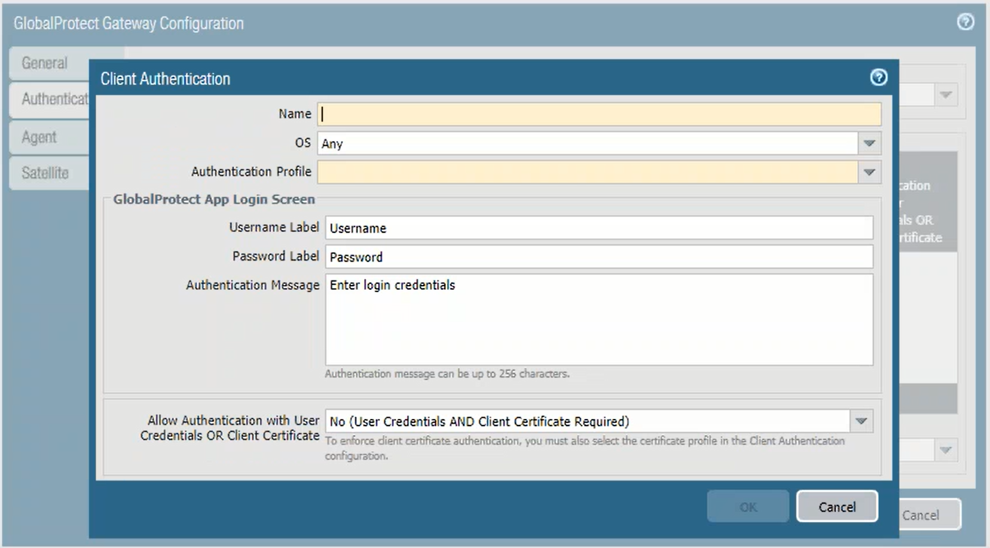The height and width of the screenshot is (548, 990).
Task: Click the dimmed dropdown arrow at top right
Action: (x=945, y=95)
